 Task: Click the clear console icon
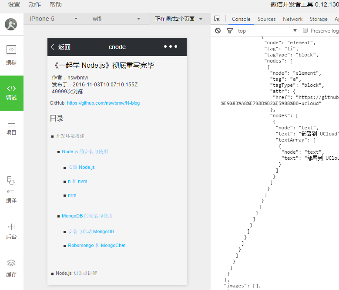click(x=218, y=31)
